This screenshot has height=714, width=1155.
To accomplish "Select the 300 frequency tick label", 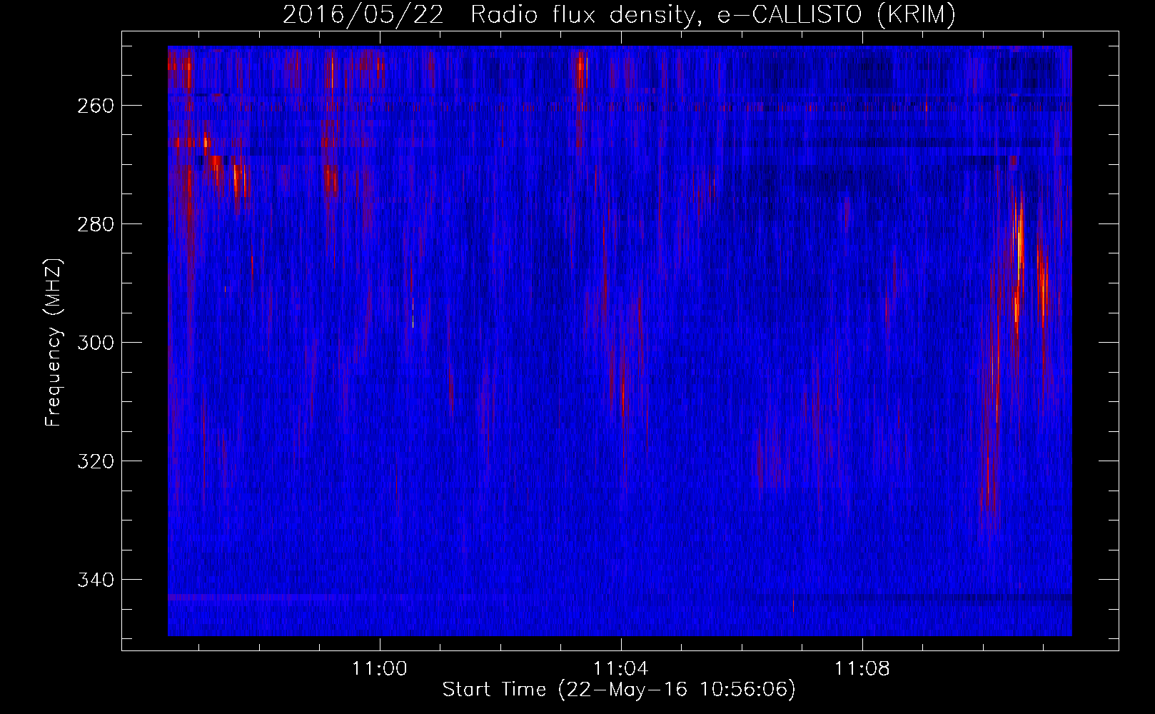I will pyautogui.click(x=96, y=343).
